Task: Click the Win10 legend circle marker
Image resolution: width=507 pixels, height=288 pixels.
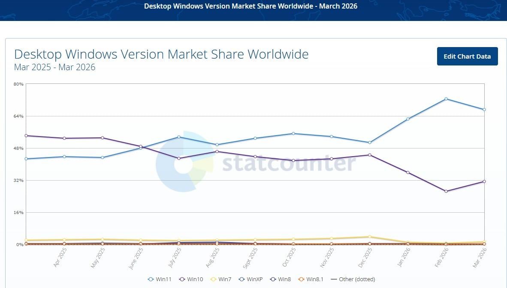Action: point(182,279)
